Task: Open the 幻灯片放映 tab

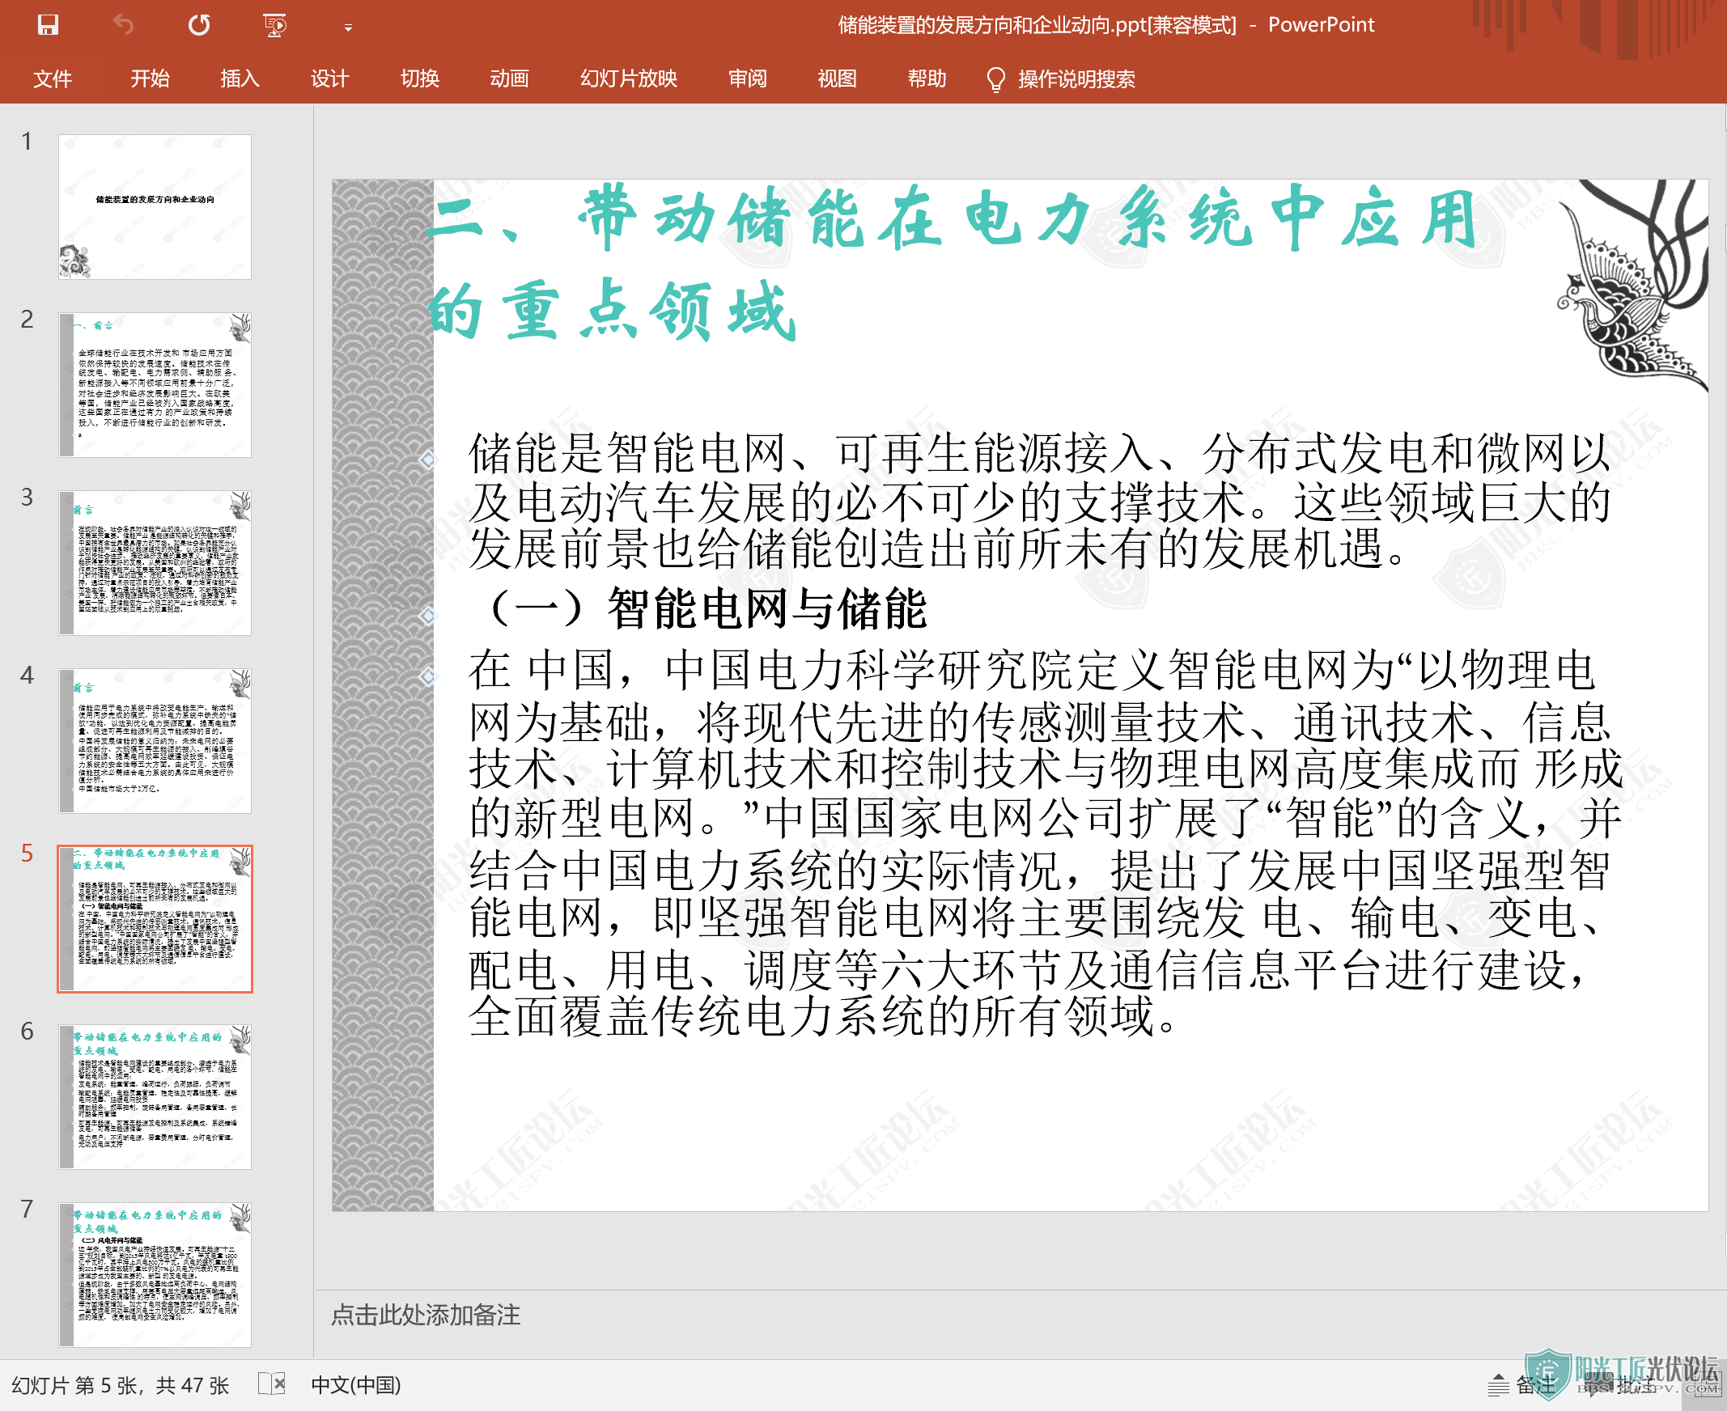Action: coord(629,78)
